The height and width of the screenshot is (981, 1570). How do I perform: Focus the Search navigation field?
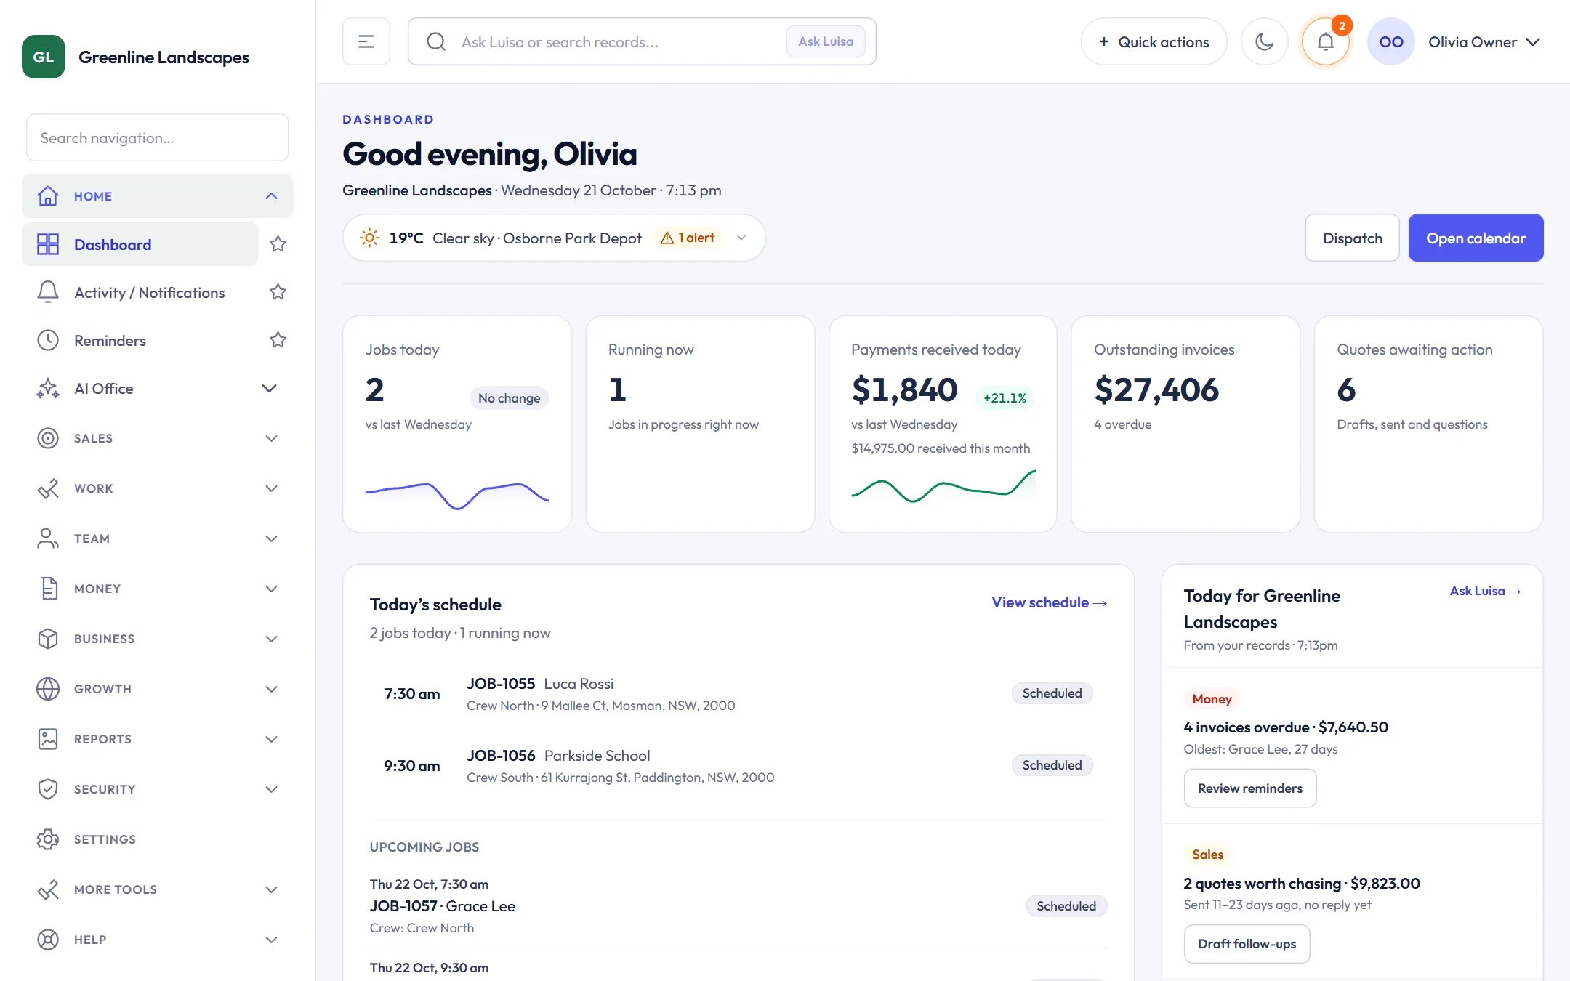[158, 137]
